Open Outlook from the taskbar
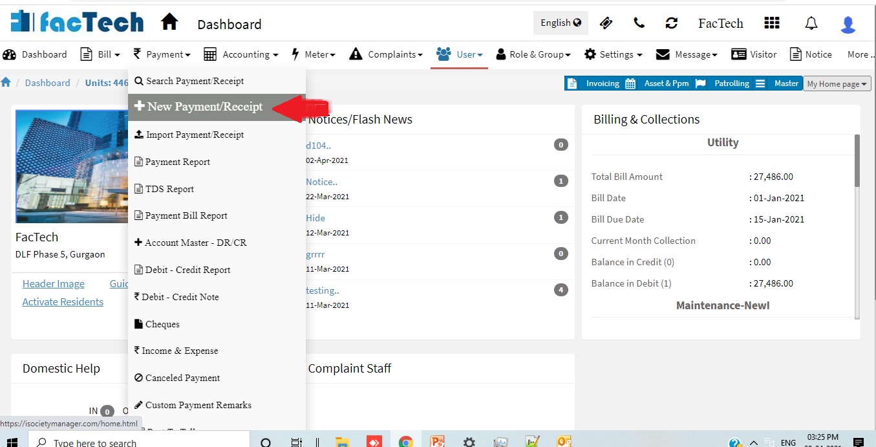Image resolution: width=876 pixels, height=447 pixels. point(564,442)
